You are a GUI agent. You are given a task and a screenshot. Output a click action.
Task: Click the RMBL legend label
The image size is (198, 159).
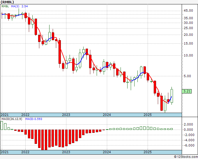click(x=5, y=6)
